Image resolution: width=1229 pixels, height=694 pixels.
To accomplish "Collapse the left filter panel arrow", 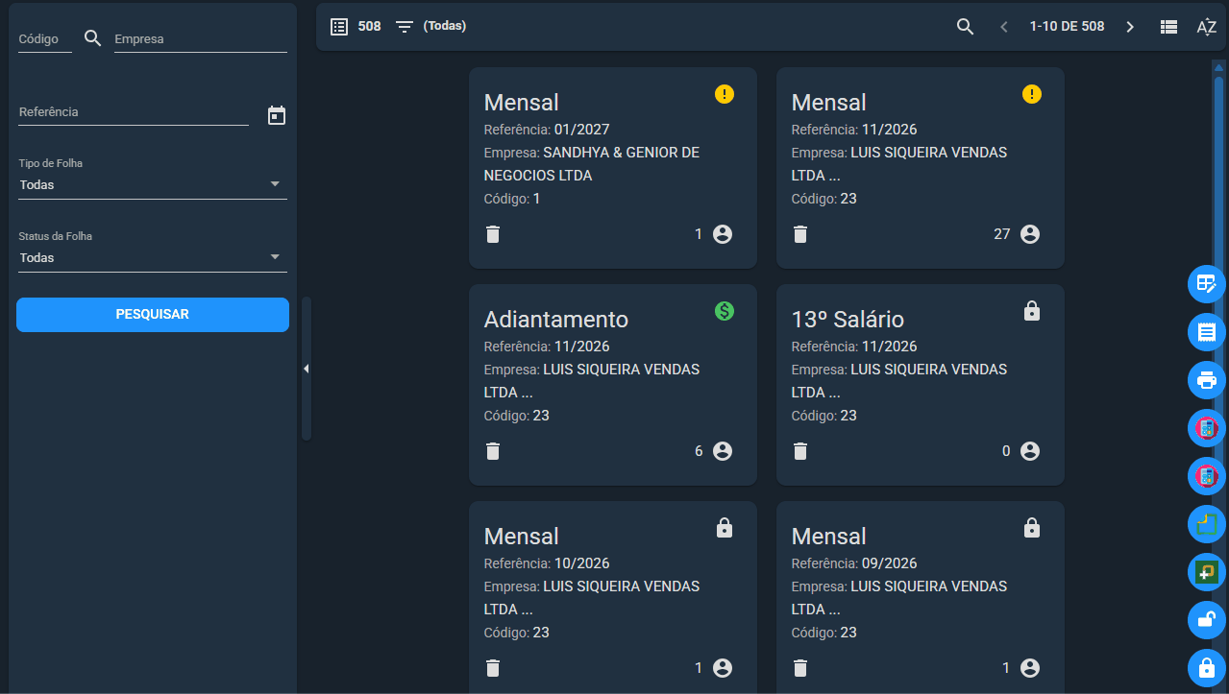I will [306, 369].
